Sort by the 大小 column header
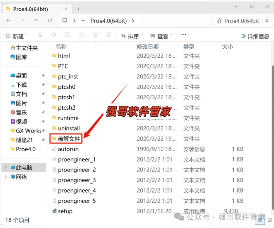 click(228, 47)
